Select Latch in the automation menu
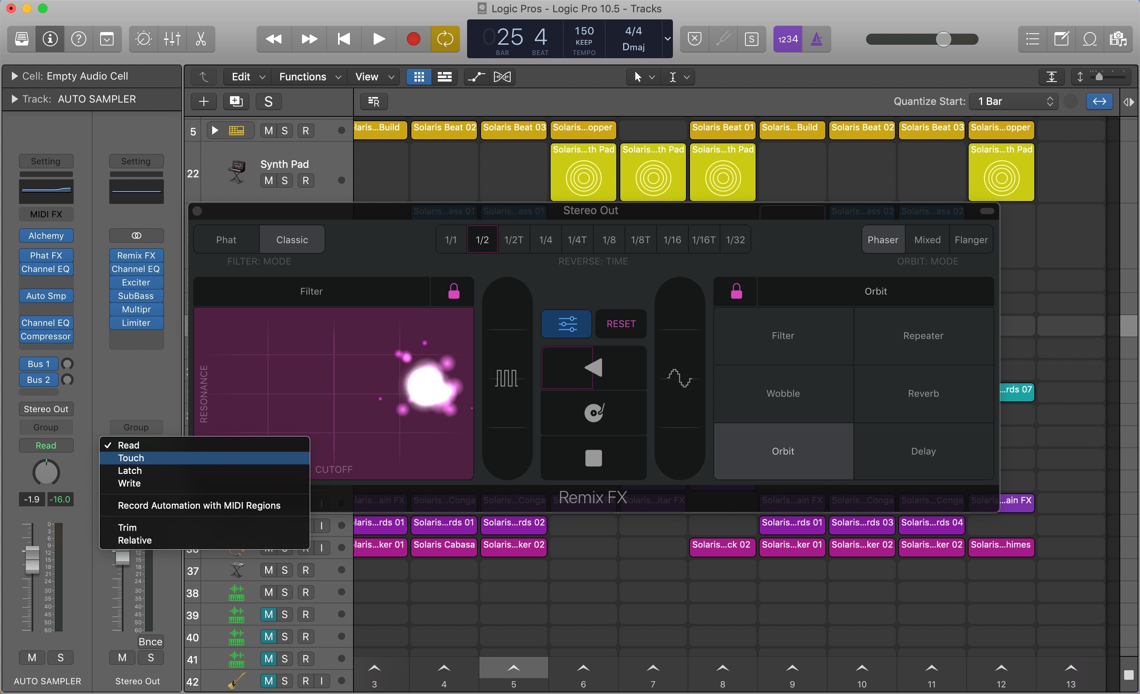 tap(131, 471)
